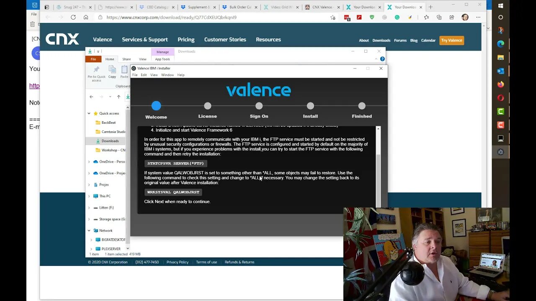536x301 pixels.
Task: Open Downloads link in site header
Action: [x=381, y=41]
